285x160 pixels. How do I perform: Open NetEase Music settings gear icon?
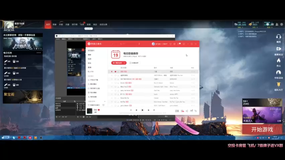click(174, 44)
